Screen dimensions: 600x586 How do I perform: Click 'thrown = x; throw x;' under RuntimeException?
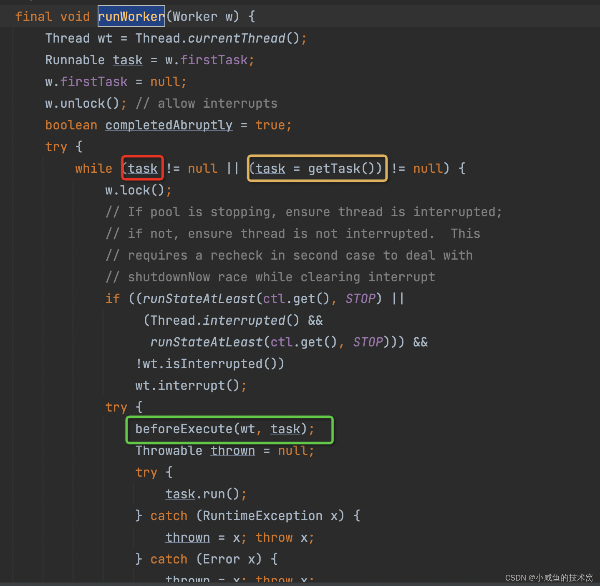coord(240,538)
